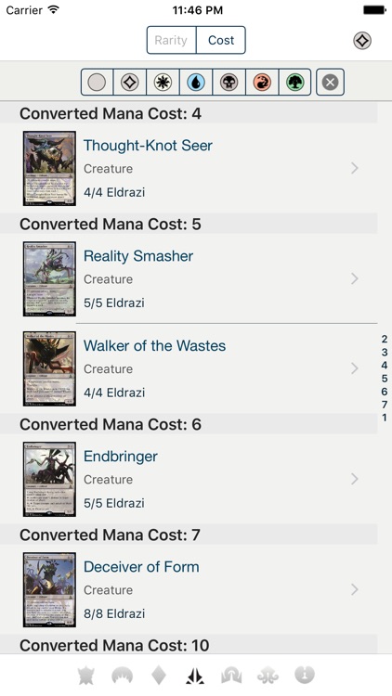Select the highlighted black set symbol
392x696 pixels.
pos(195,676)
